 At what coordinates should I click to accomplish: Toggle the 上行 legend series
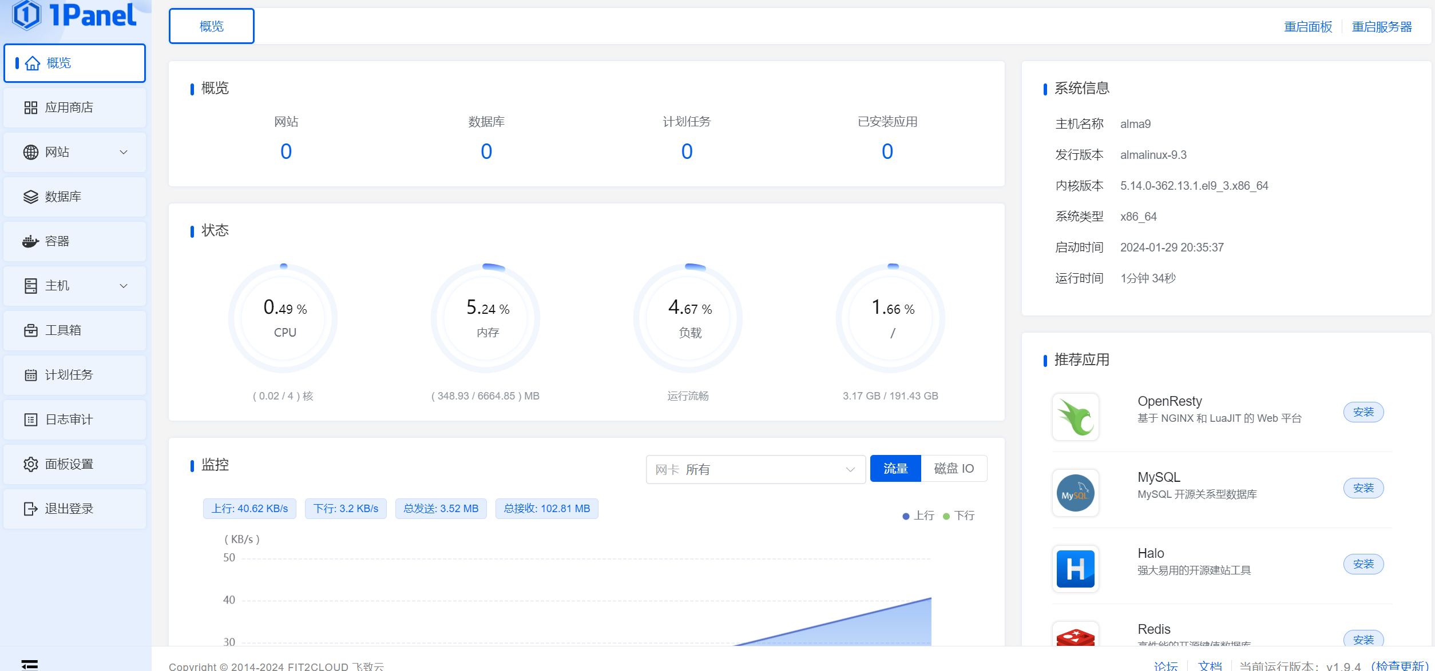coord(918,516)
